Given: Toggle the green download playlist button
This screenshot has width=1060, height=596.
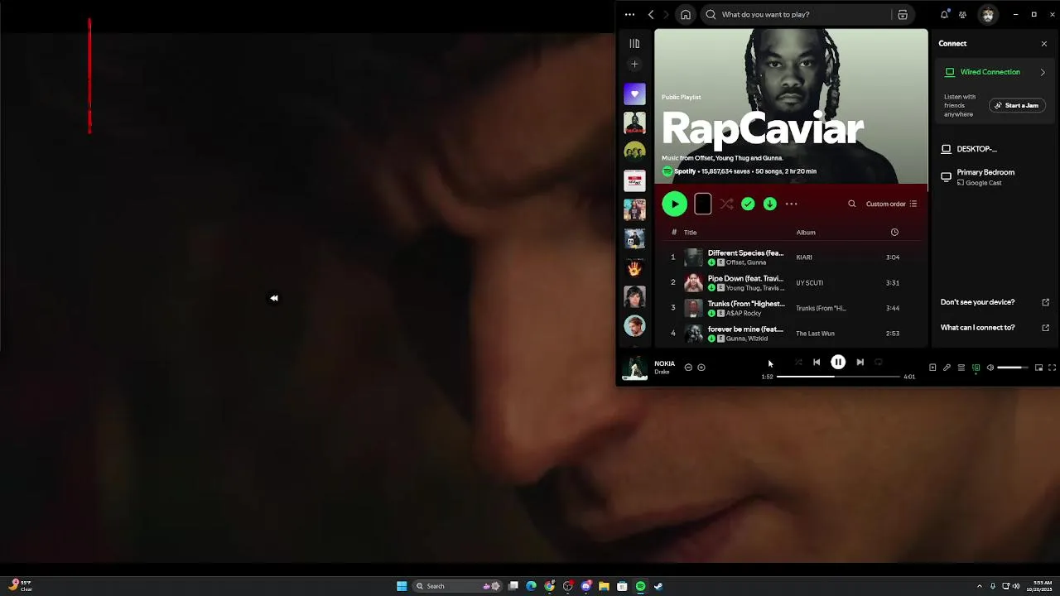Looking at the screenshot, I should [x=770, y=204].
